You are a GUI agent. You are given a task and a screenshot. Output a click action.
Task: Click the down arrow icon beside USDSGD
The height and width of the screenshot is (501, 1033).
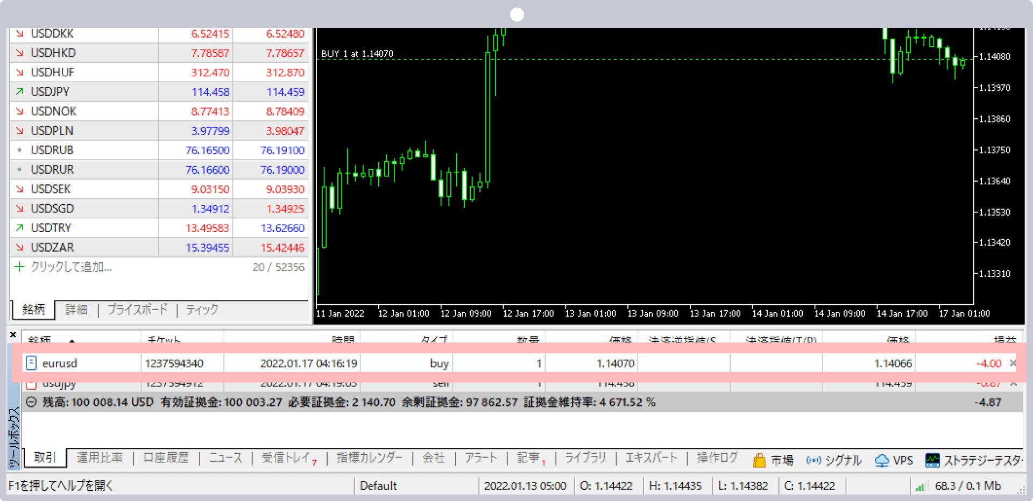(x=19, y=208)
